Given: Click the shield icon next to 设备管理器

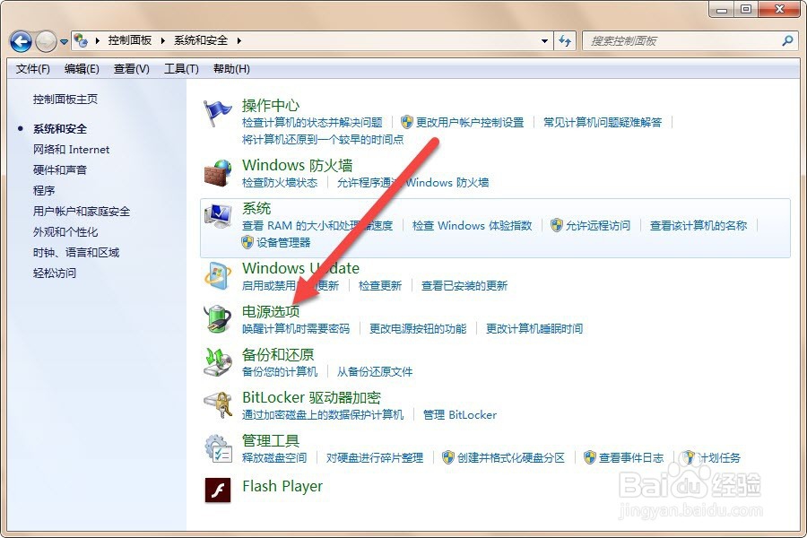Looking at the screenshot, I should pyautogui.click(x=247, y=242).
